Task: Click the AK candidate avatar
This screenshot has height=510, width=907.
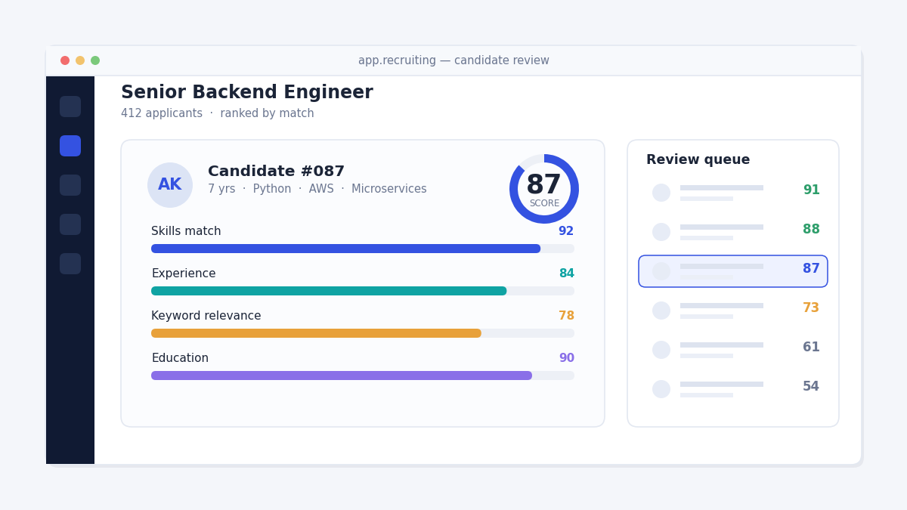Action: [x=170, y=185]
